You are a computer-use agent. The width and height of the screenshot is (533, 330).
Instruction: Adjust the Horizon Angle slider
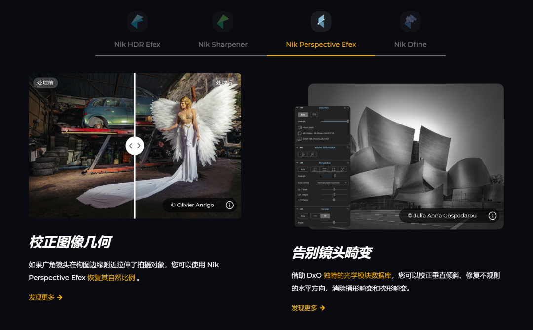click(335, 222)
